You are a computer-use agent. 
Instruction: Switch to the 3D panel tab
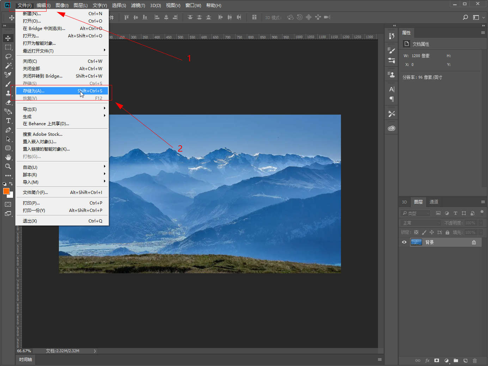click(x=404, y=202)
